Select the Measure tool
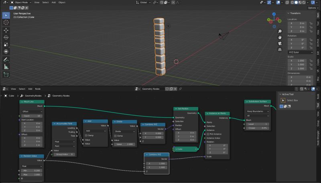 pos(6,67)
